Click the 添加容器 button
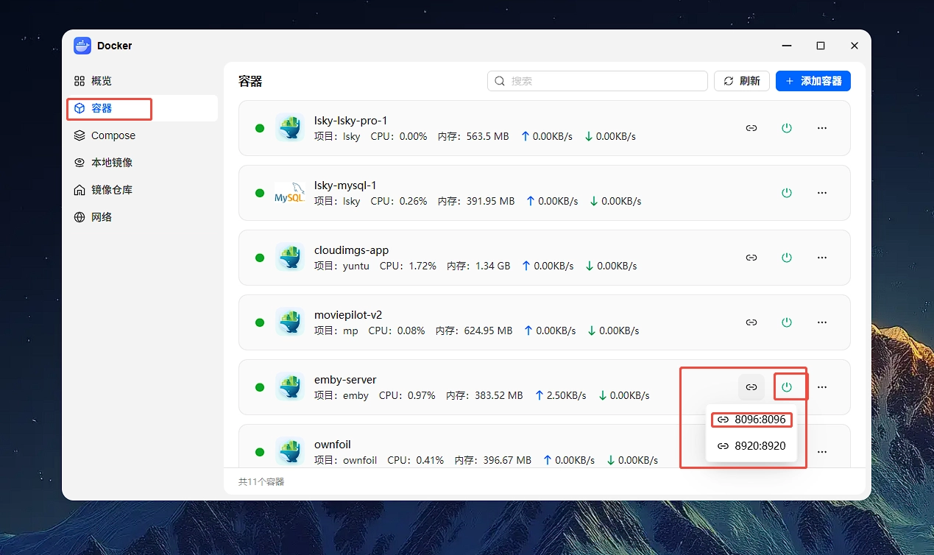 [813, 81]
